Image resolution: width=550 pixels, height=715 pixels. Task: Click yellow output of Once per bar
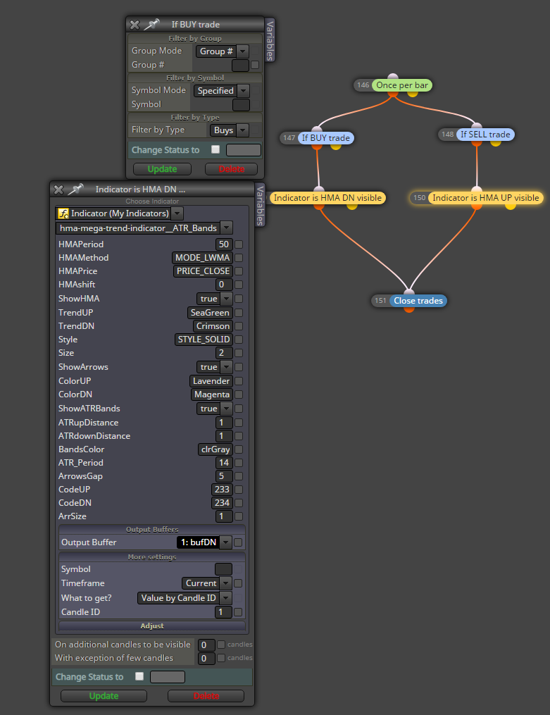[x=413, y=94]
